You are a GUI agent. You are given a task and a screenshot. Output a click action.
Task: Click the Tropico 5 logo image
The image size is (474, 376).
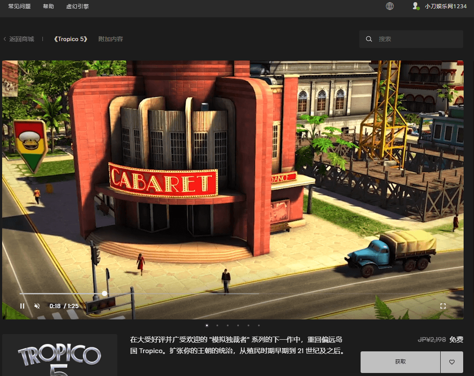point(60,355)
